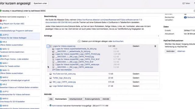The width and height of the screenshot is (195, 109).
Task: Click the green JQL query valid checkmark
Action: (1, 11)
